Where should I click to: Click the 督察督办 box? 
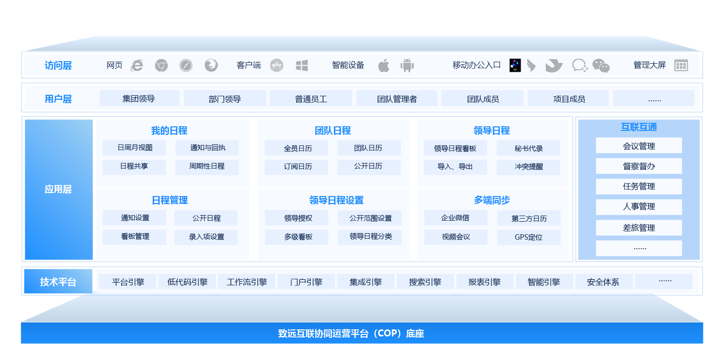[x=639, y=166]
